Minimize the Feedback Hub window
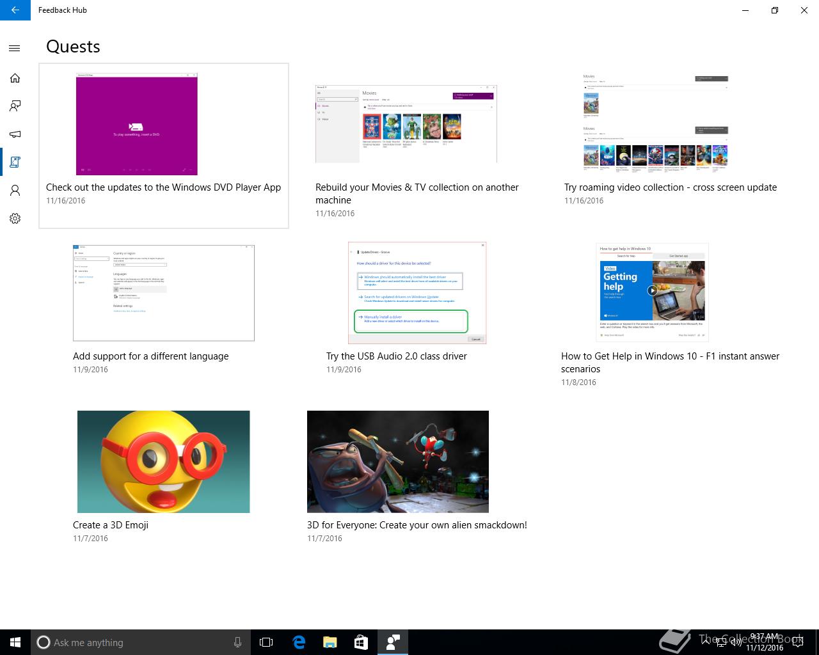This screenshot has height=655, width=819. (745, 10)
